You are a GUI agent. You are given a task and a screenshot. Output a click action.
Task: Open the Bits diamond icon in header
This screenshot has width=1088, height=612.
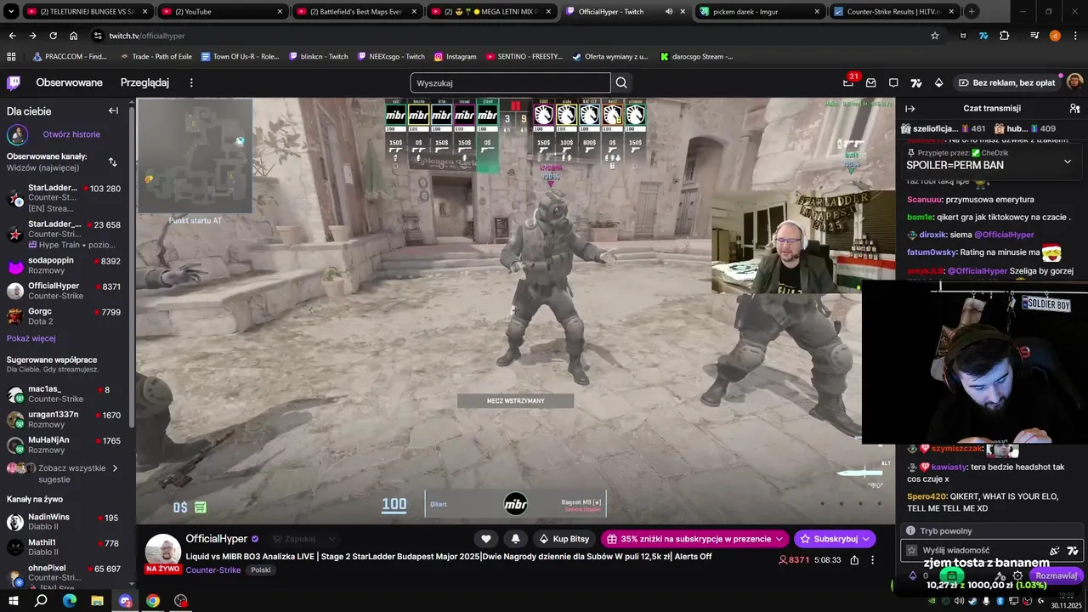tap(938, 82)
